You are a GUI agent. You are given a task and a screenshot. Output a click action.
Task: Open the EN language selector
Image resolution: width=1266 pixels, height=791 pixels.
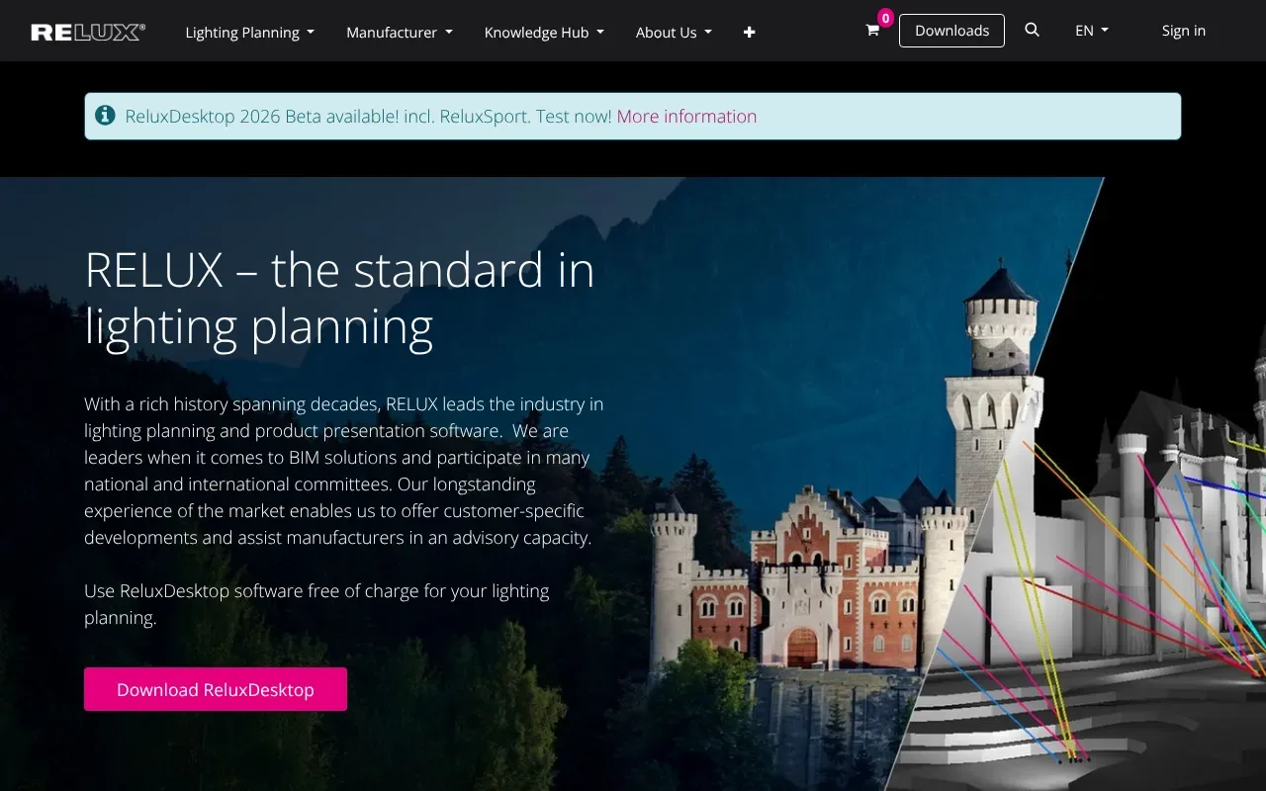tap(1092, 31)
